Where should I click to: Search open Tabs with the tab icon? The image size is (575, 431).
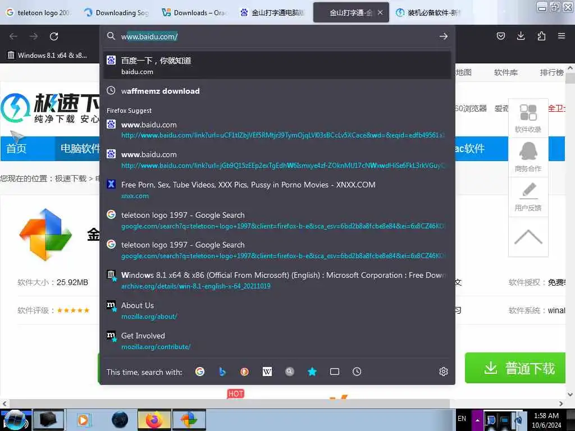[335, 372]
